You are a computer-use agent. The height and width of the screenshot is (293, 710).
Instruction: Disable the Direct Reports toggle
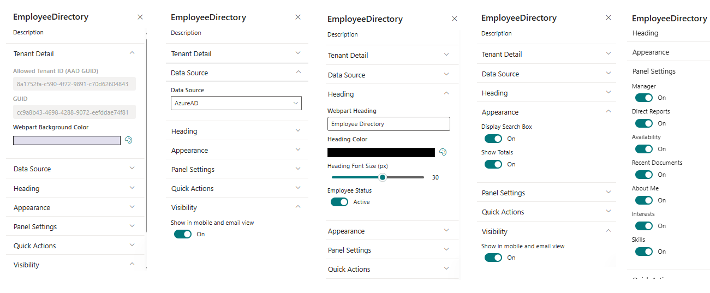[x=644, y=123]
